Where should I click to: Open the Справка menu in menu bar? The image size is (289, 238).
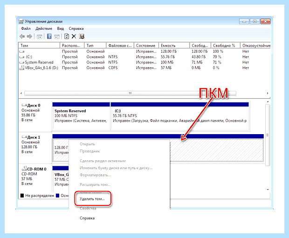(x=76, y=28)
